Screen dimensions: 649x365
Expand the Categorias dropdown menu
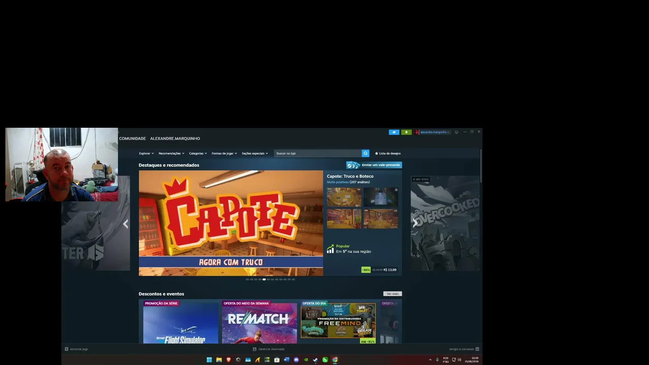198,153
